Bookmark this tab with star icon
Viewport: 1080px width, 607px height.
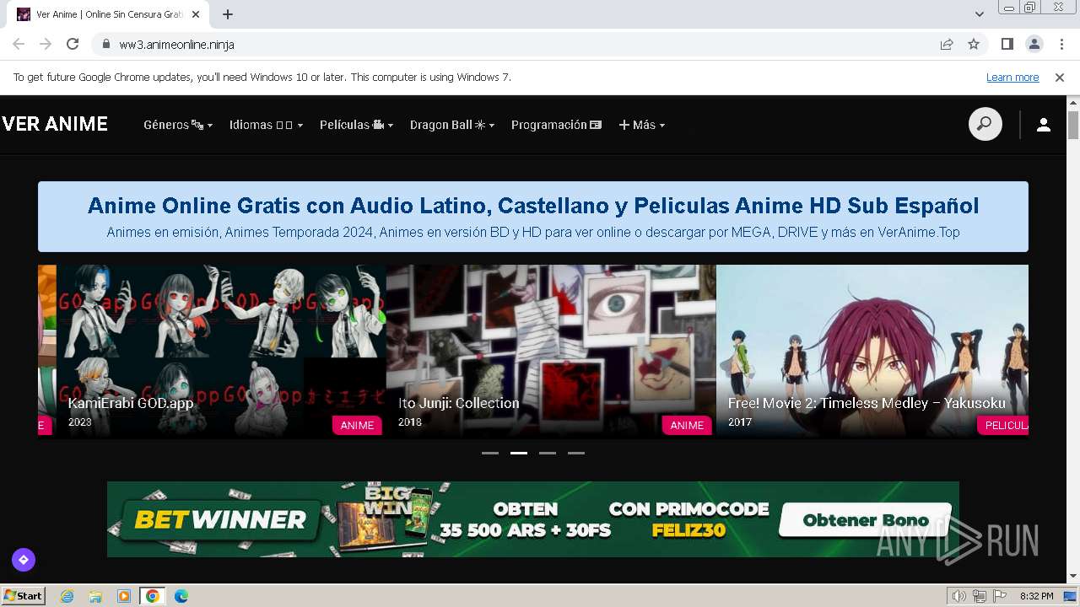point(974,44)
